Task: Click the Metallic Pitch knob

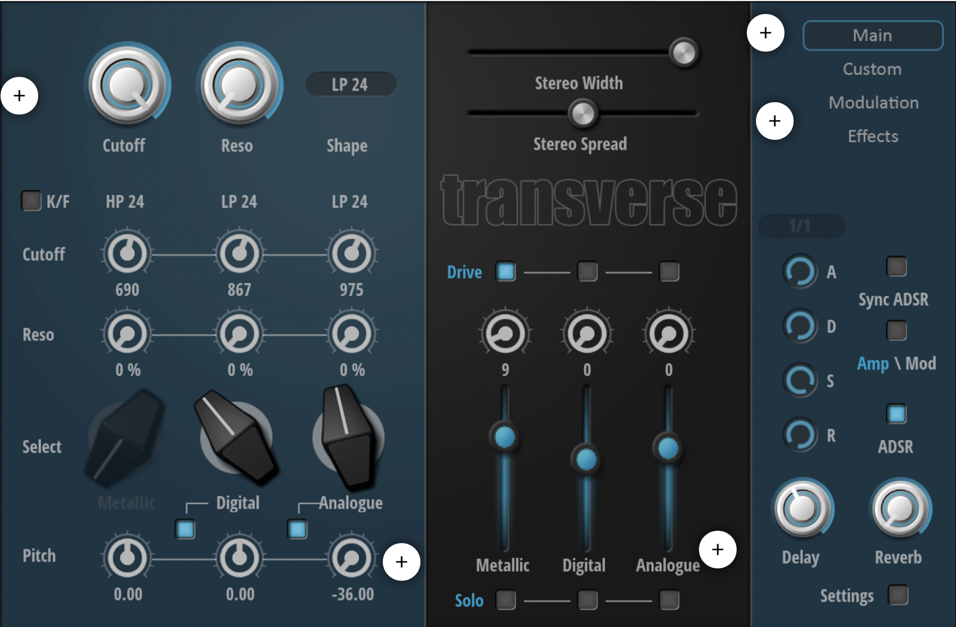Action: tap(127, 559)
